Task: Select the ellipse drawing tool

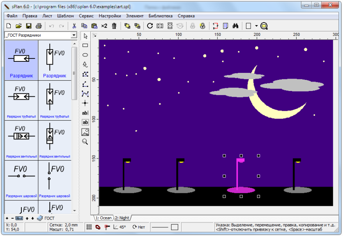Action: (x=85, y=55)
